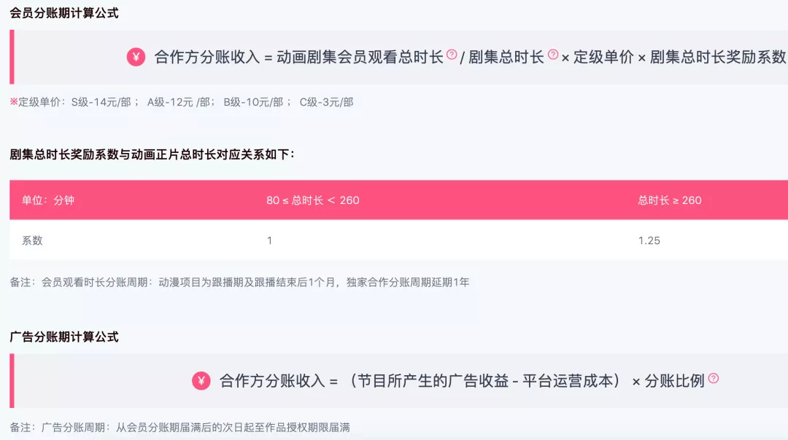Open help icon between 剧集总时长 and 定级单价
This screenshot has width=788, height=440.
pyautogui.click(x=553, y=54)
